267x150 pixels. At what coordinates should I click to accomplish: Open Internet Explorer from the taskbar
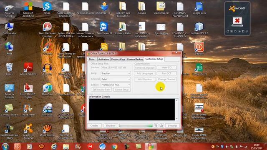(x=54, y=146)
